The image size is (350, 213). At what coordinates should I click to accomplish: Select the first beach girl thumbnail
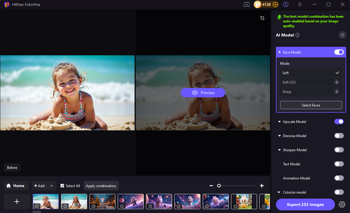click(46, 202)
